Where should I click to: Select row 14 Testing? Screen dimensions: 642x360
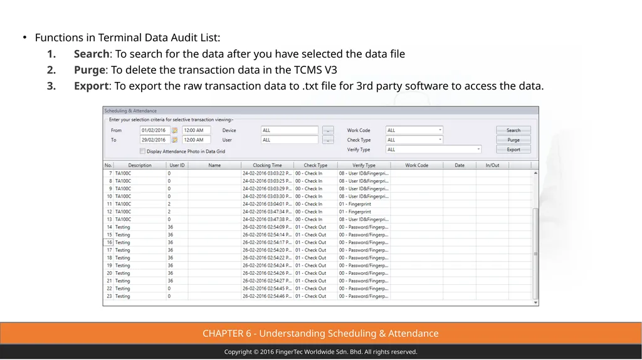[x=317, y=227]
